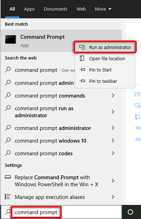Click the Cortana circle icon

point(130,212)
